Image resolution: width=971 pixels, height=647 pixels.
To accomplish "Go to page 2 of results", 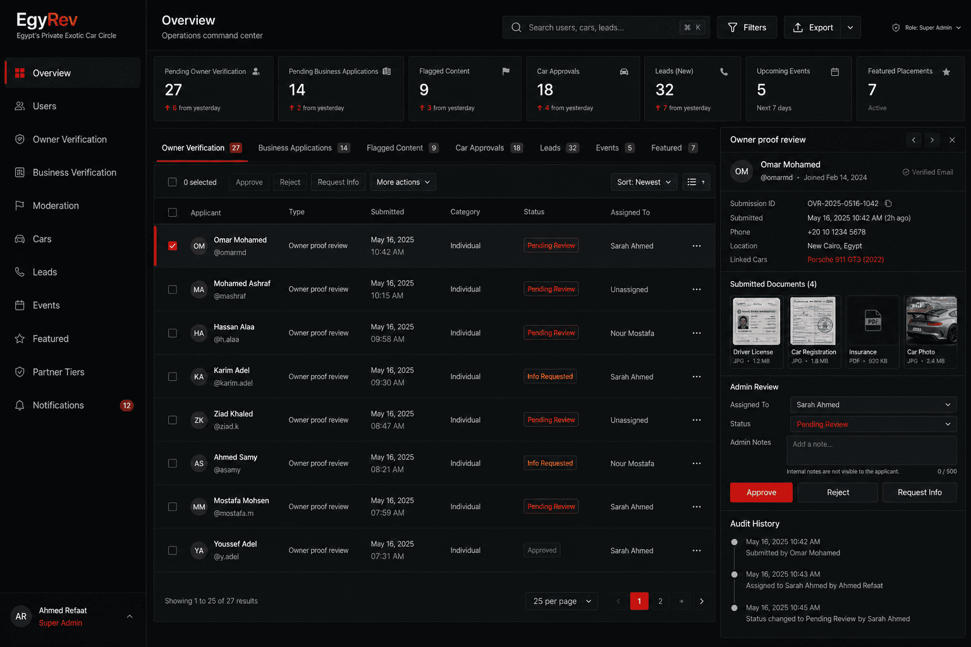I will 660,601.
